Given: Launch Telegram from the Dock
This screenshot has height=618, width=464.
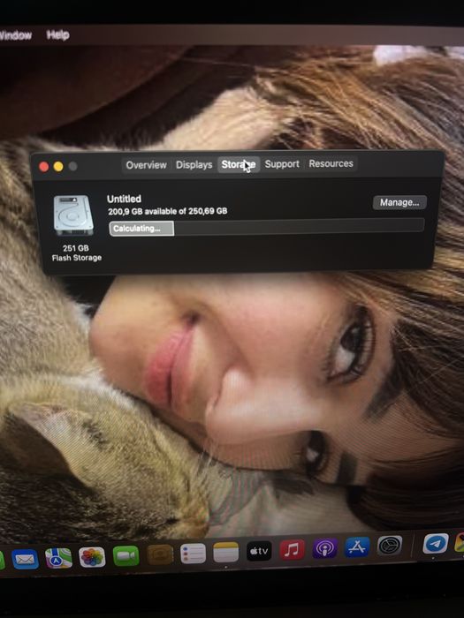Looking at the screenshot, I should pos(436,544).
